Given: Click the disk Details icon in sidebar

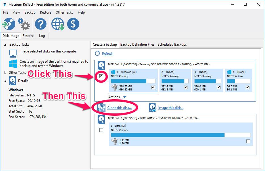Looking at the screenshot, I should point(13,81).
